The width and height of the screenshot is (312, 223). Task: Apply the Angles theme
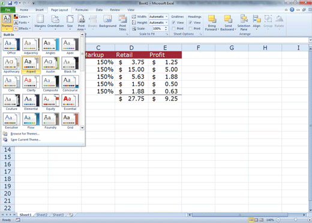50,46
